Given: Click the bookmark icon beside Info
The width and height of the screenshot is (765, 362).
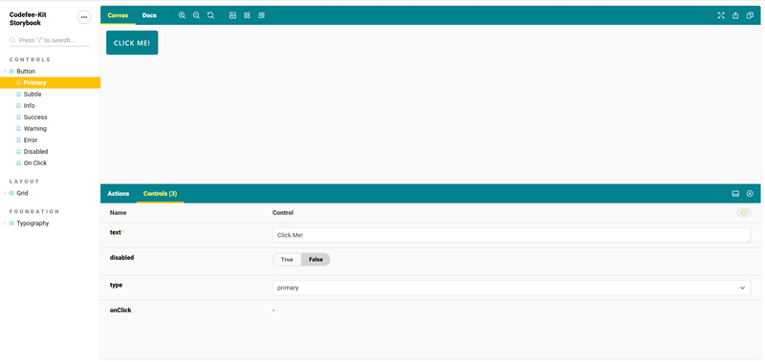Looking at the screenshot, I should coord(18,106).
